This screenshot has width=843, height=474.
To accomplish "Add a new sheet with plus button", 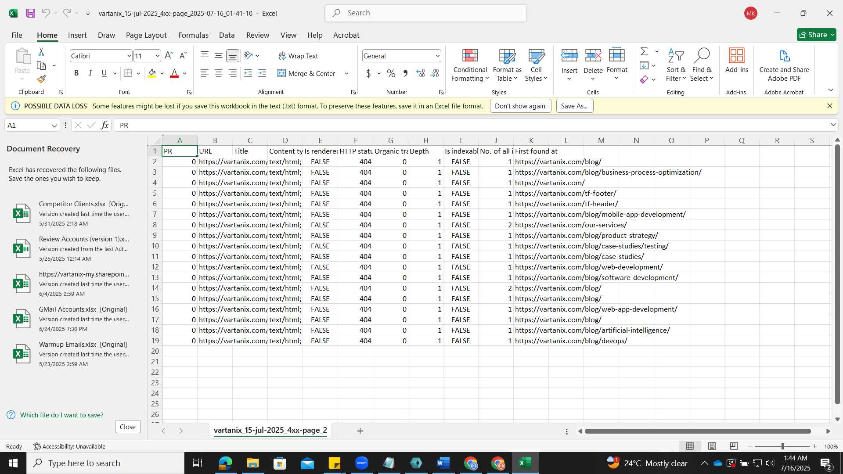I will [360, 431].
